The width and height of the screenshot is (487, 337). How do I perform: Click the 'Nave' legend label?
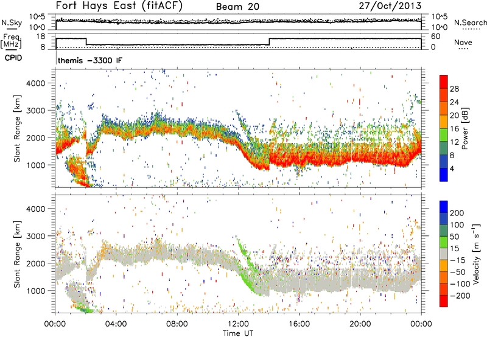pyautogui.click(x=463, y=43)
